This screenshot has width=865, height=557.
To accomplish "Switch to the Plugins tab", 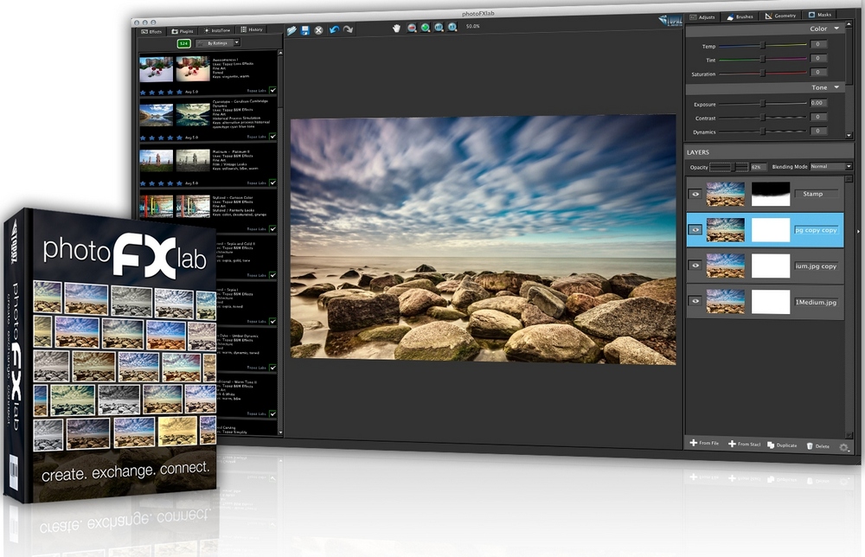I will tap(182, 31).
